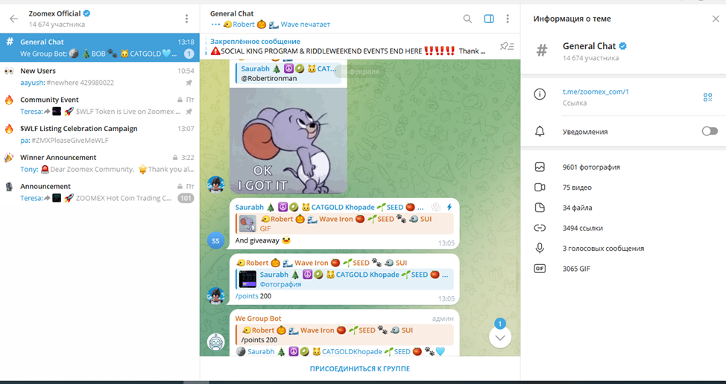Toggle the notifications switch

[710, 132]
